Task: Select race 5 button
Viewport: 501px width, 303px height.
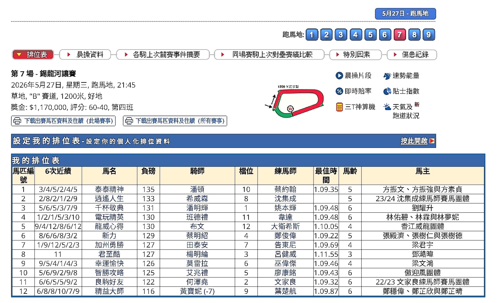Action: (370, 34)
